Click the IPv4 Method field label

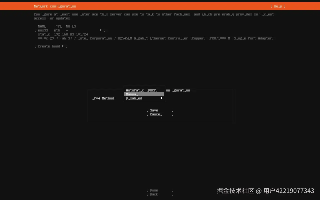point(104,98)
